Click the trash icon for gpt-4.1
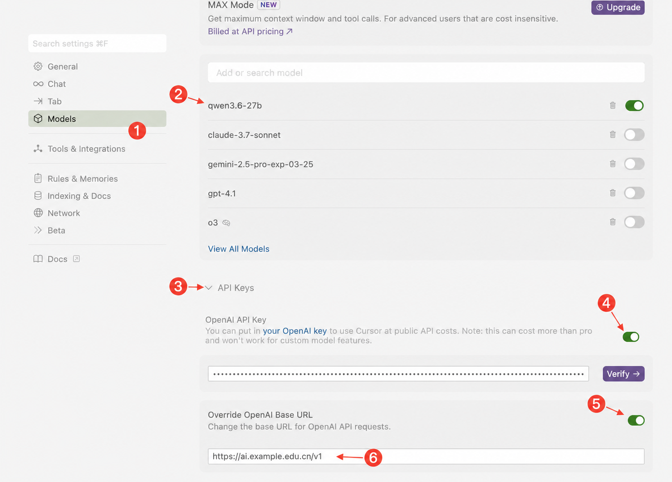672x482 pixels. point(613,193)
